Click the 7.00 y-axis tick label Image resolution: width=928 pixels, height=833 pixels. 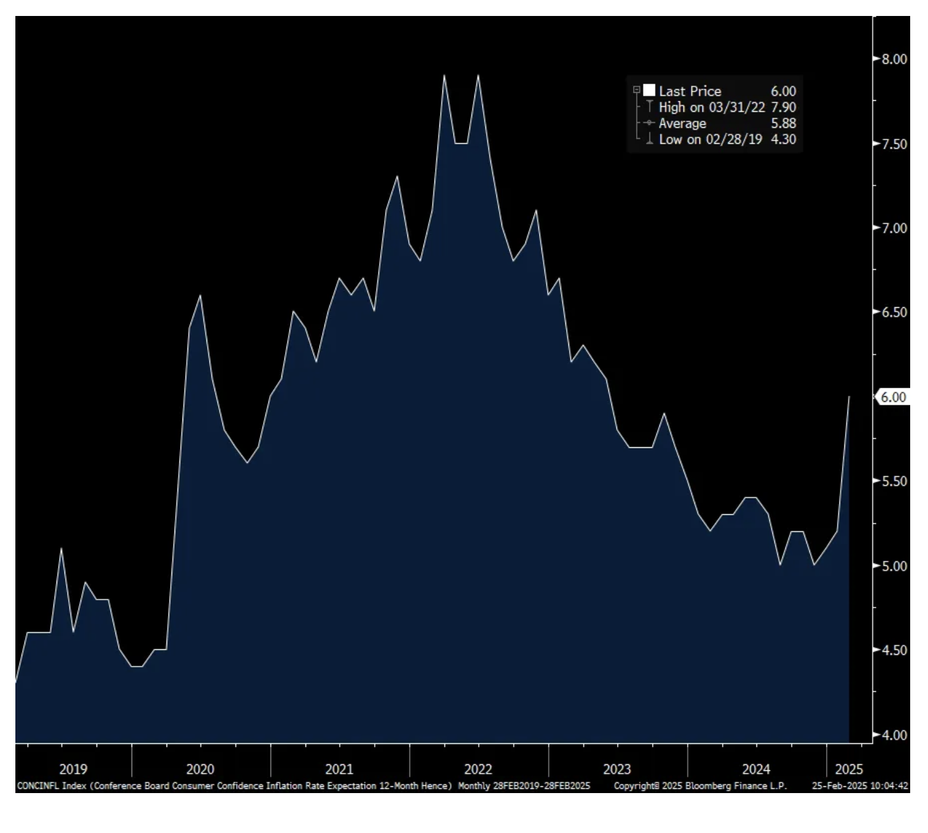click(894, 228)
